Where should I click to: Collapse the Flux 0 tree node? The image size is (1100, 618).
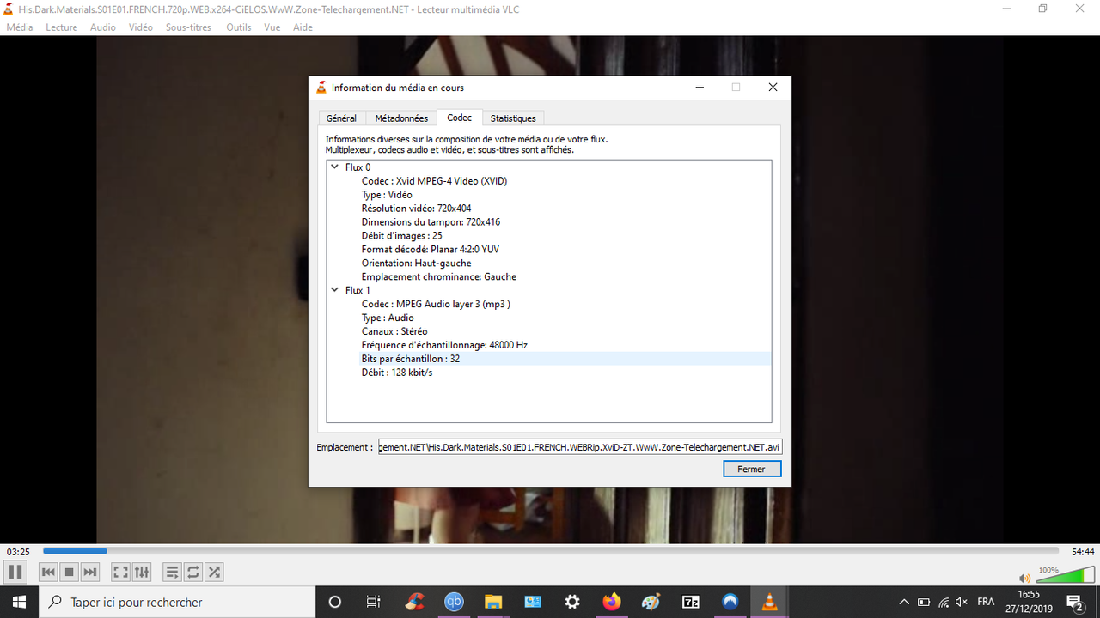tap(335, 167)
